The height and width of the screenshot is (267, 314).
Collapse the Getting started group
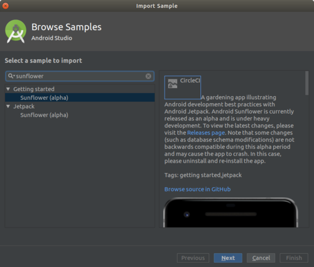[8, 89]
